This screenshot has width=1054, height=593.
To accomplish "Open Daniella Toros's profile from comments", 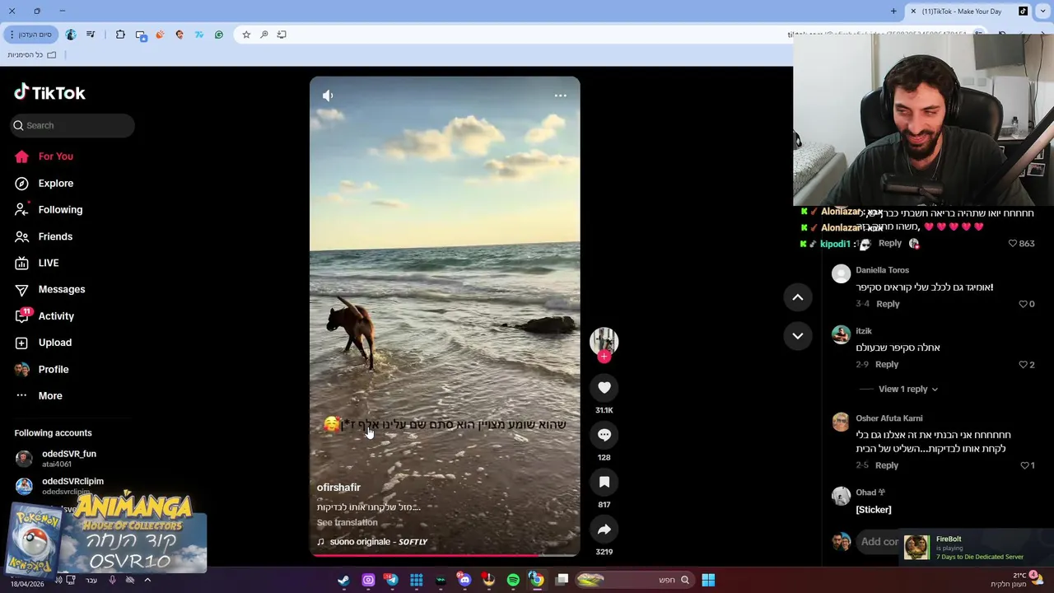I will pyautogui.click(x=882, y=270).
